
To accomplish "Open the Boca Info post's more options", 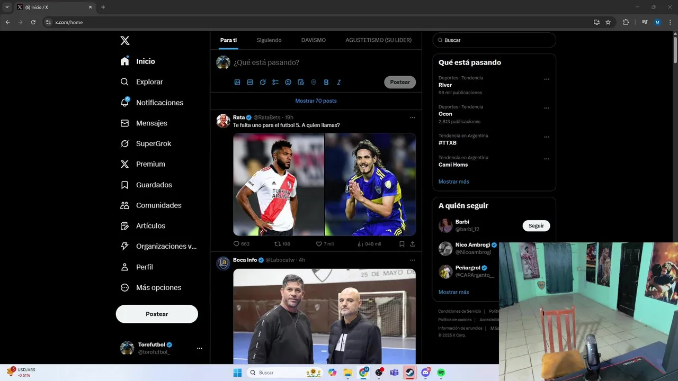I will pos(413,260).
